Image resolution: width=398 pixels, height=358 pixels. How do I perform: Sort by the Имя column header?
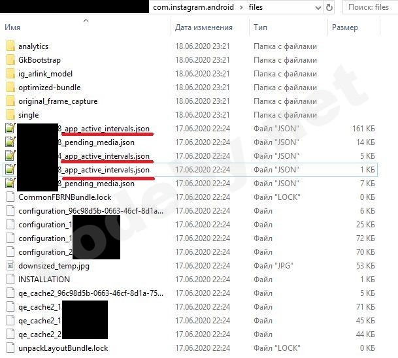tap(12, 27)
